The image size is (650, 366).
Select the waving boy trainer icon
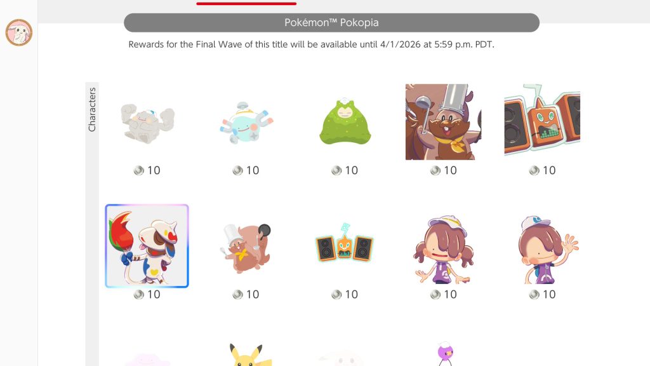547,249
